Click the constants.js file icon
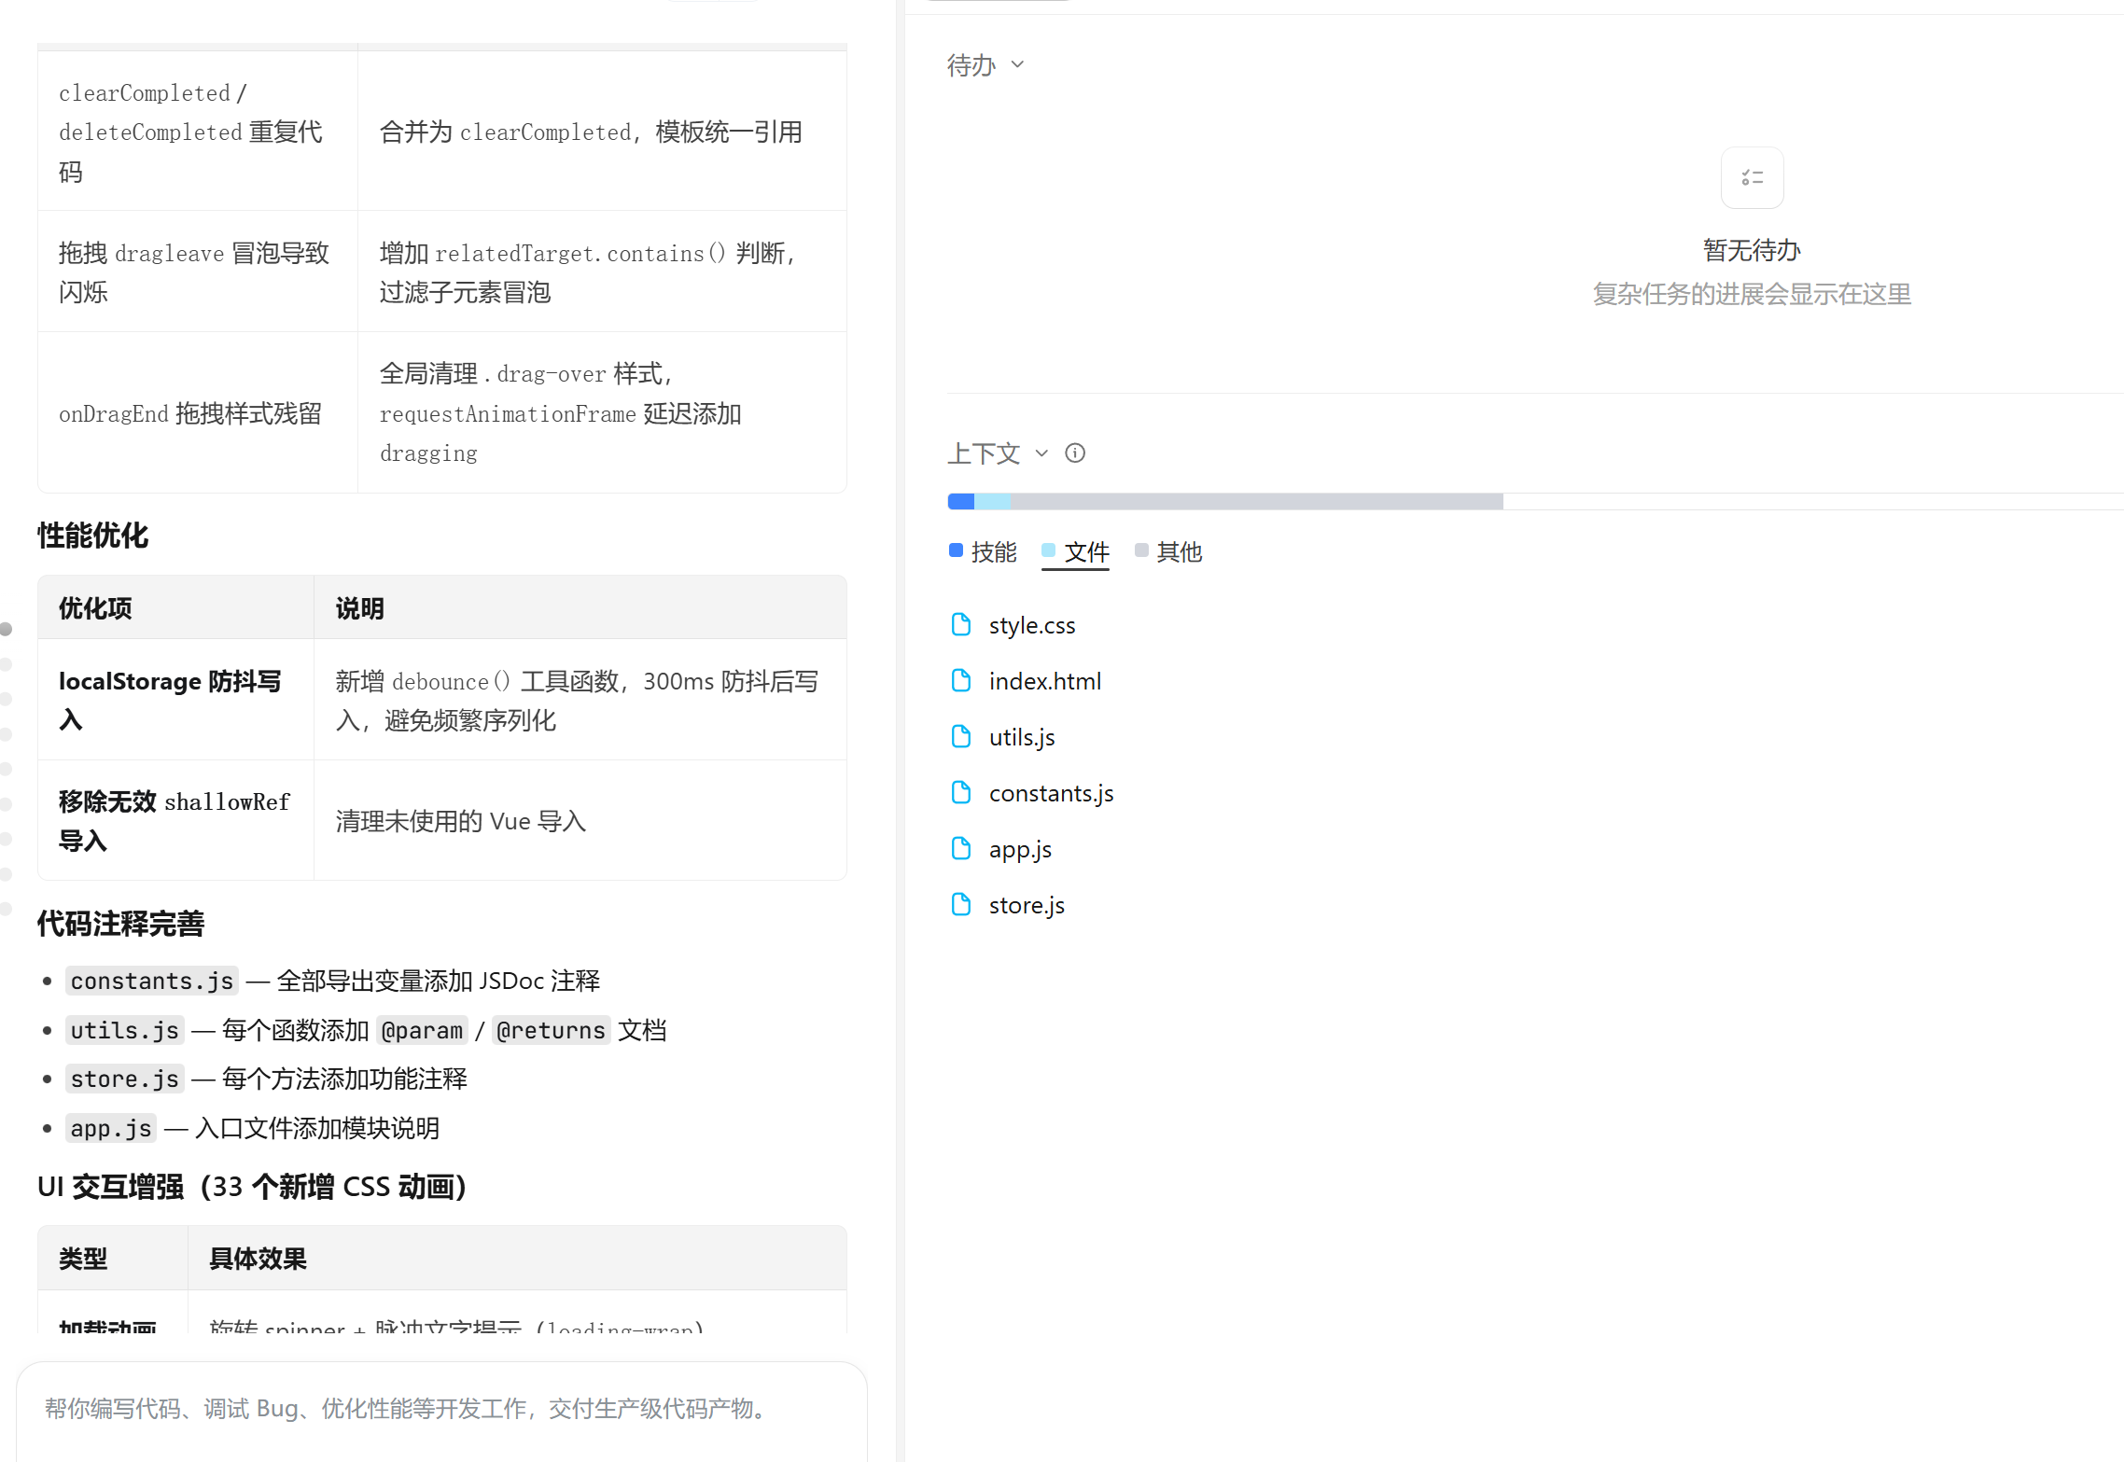This screenshot has width=2124, height=1462. pyautogui.click(x=960, y=792)
